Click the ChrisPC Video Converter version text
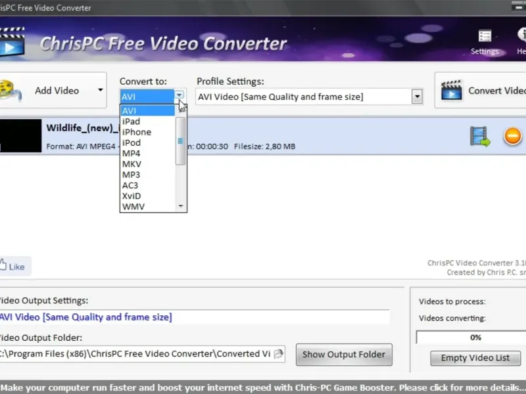The width and height of the screenshot is (526, 394). tap(476, 263)
